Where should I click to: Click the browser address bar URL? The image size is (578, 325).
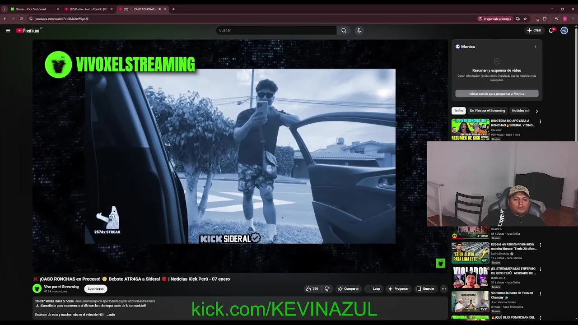[x=62, y=19]
